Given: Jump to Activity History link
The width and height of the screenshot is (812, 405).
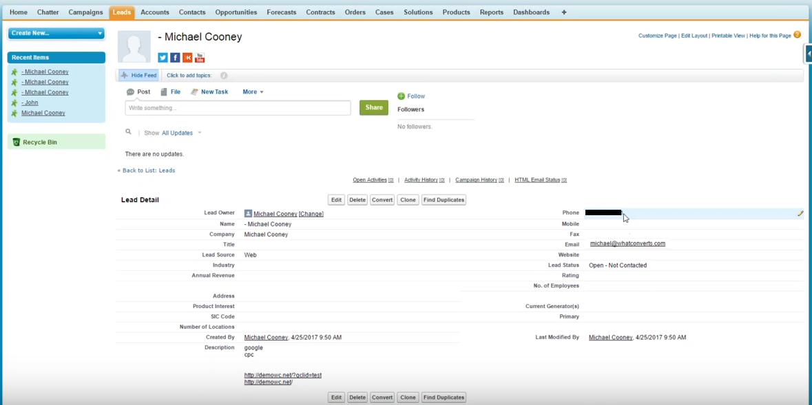Looking at the screenshot, I should (424, 180).
